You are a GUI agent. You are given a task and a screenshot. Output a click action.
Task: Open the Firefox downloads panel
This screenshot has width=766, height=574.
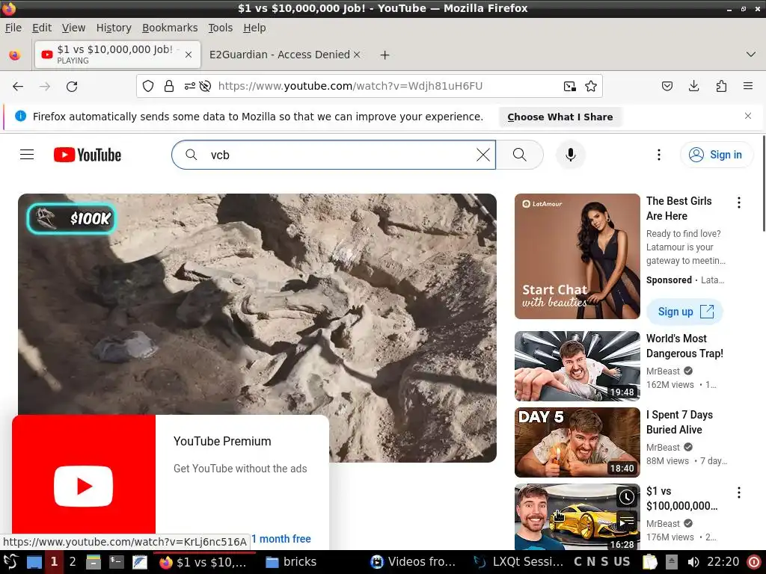[693, 87]
